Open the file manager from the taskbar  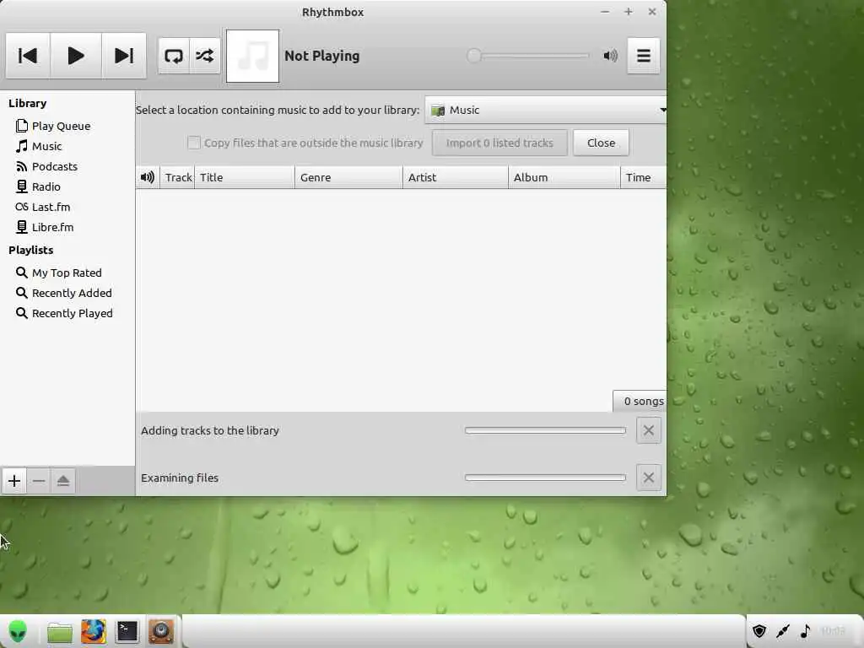point(60,632)
